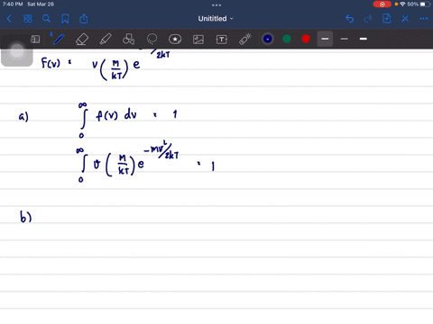
Task: Toggle the page sidebar panel
Action: tap(35, 39)
